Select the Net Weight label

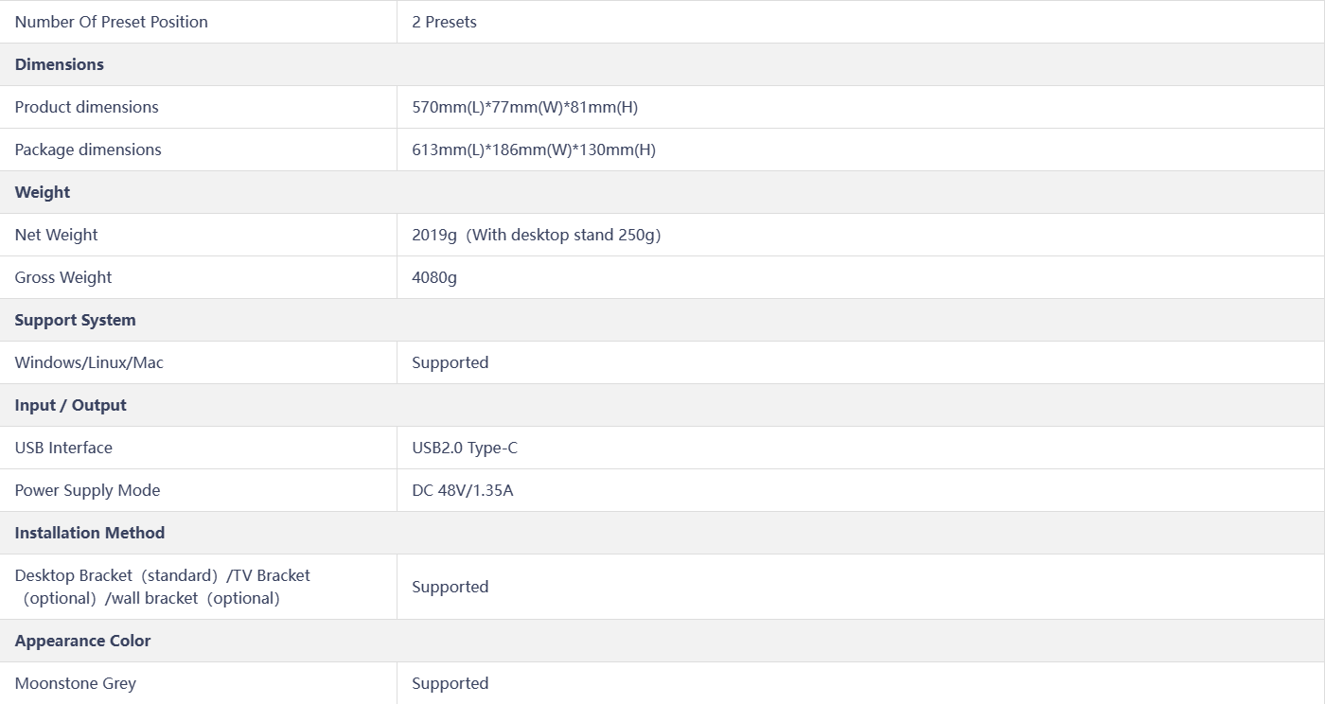click(57, 235)
